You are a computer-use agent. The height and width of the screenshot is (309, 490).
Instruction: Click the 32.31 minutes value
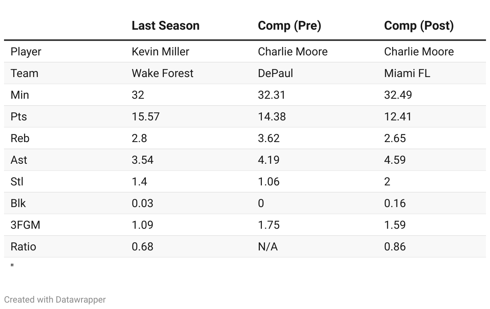point(272,95)
